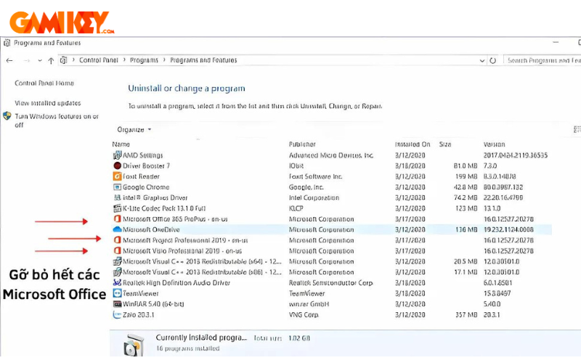The height and width of the screenshot is (363, 581).
Task: Click the installed programs disc icon
Action: click(133, 346)
